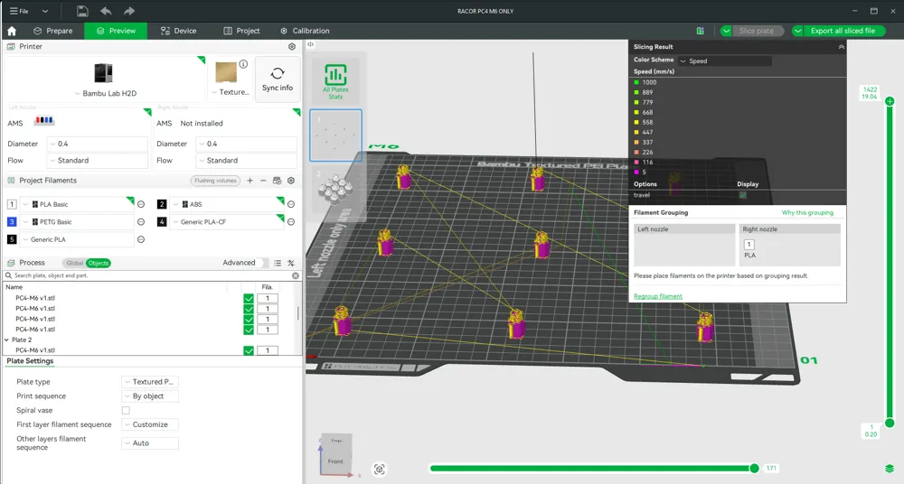The image size is (904, 484).
Task: Open bed plate info icon
Action: click(243, 64)
